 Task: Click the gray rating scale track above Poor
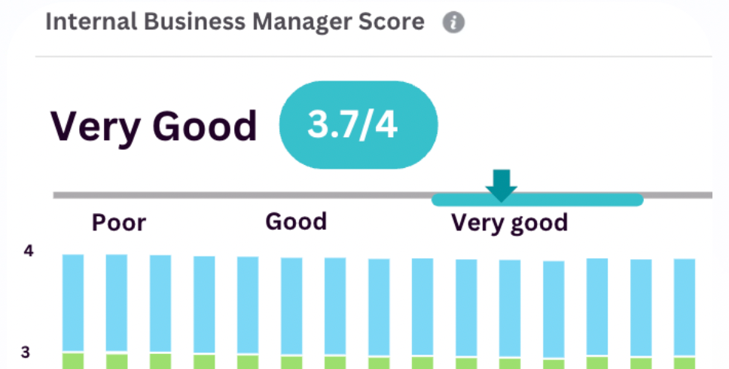pos(120,196)
